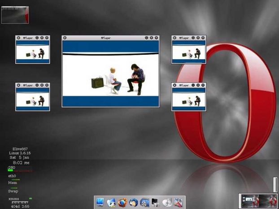Select the 'Elive667' hostname text
Viewport: 279px width, 209px height.
coord(20,149)
